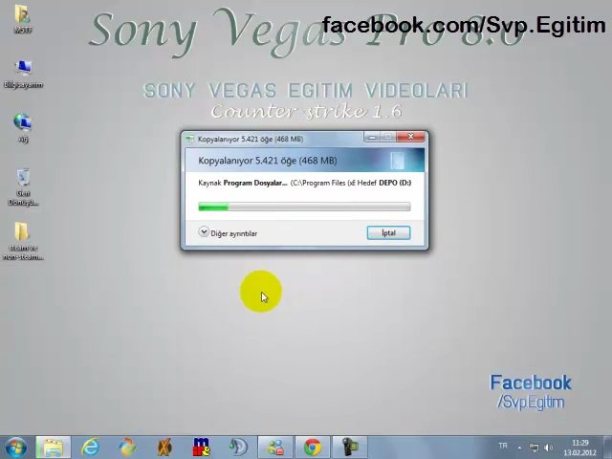
Task: Open the steam or non-steam folder
Action: click(23, 241)
